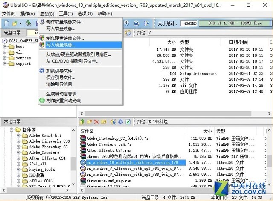Select the KMS激活 folder in tree
273x201 pixels.
37,175
